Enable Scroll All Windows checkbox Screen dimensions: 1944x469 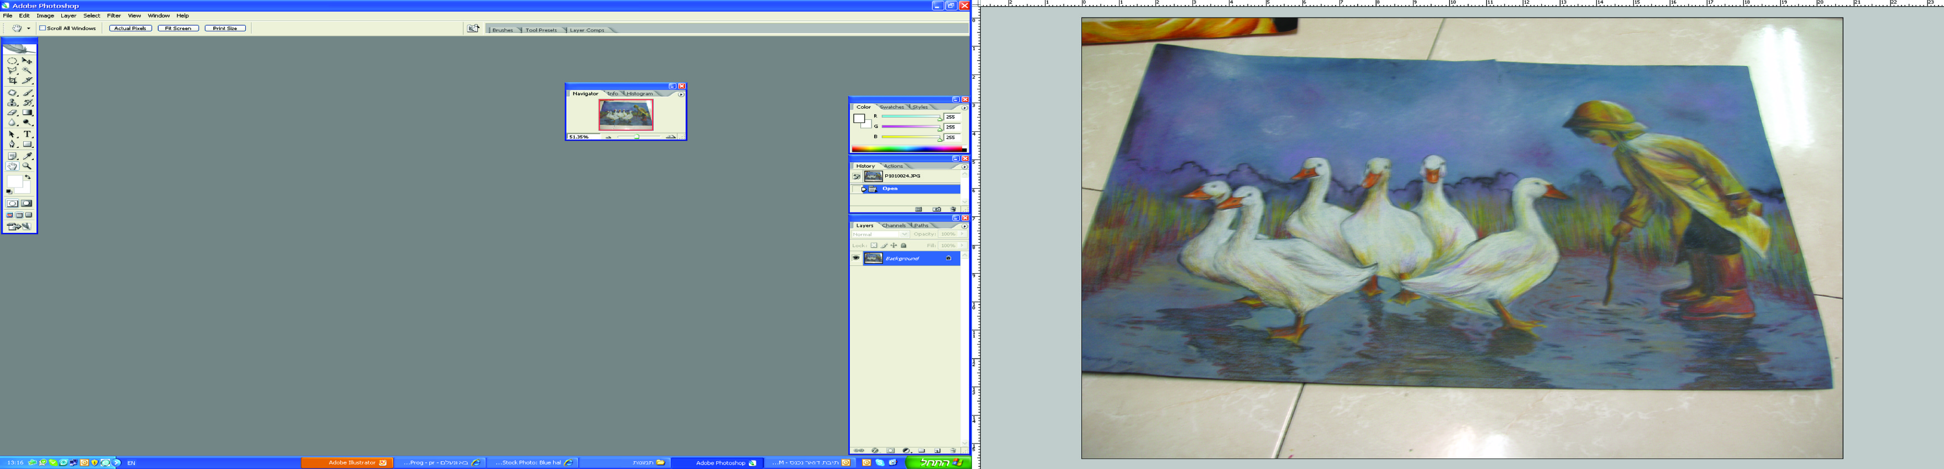point(42,29)
